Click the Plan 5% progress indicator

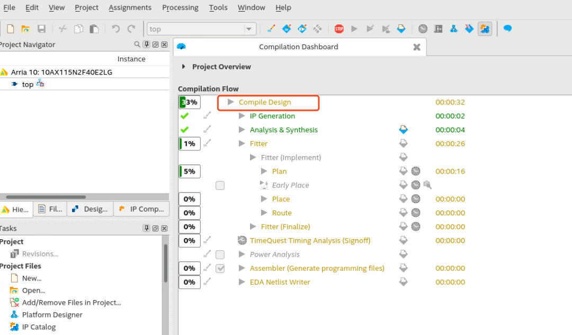tap(189, 171)
